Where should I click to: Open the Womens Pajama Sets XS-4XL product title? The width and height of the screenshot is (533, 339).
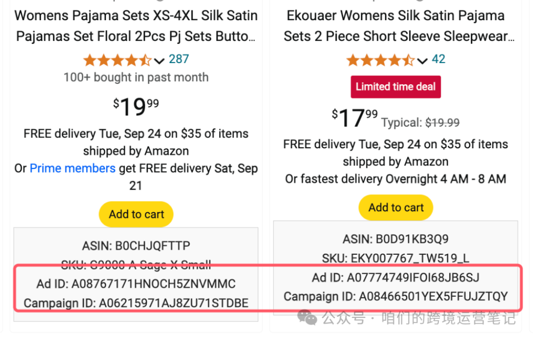pos(136,26)
